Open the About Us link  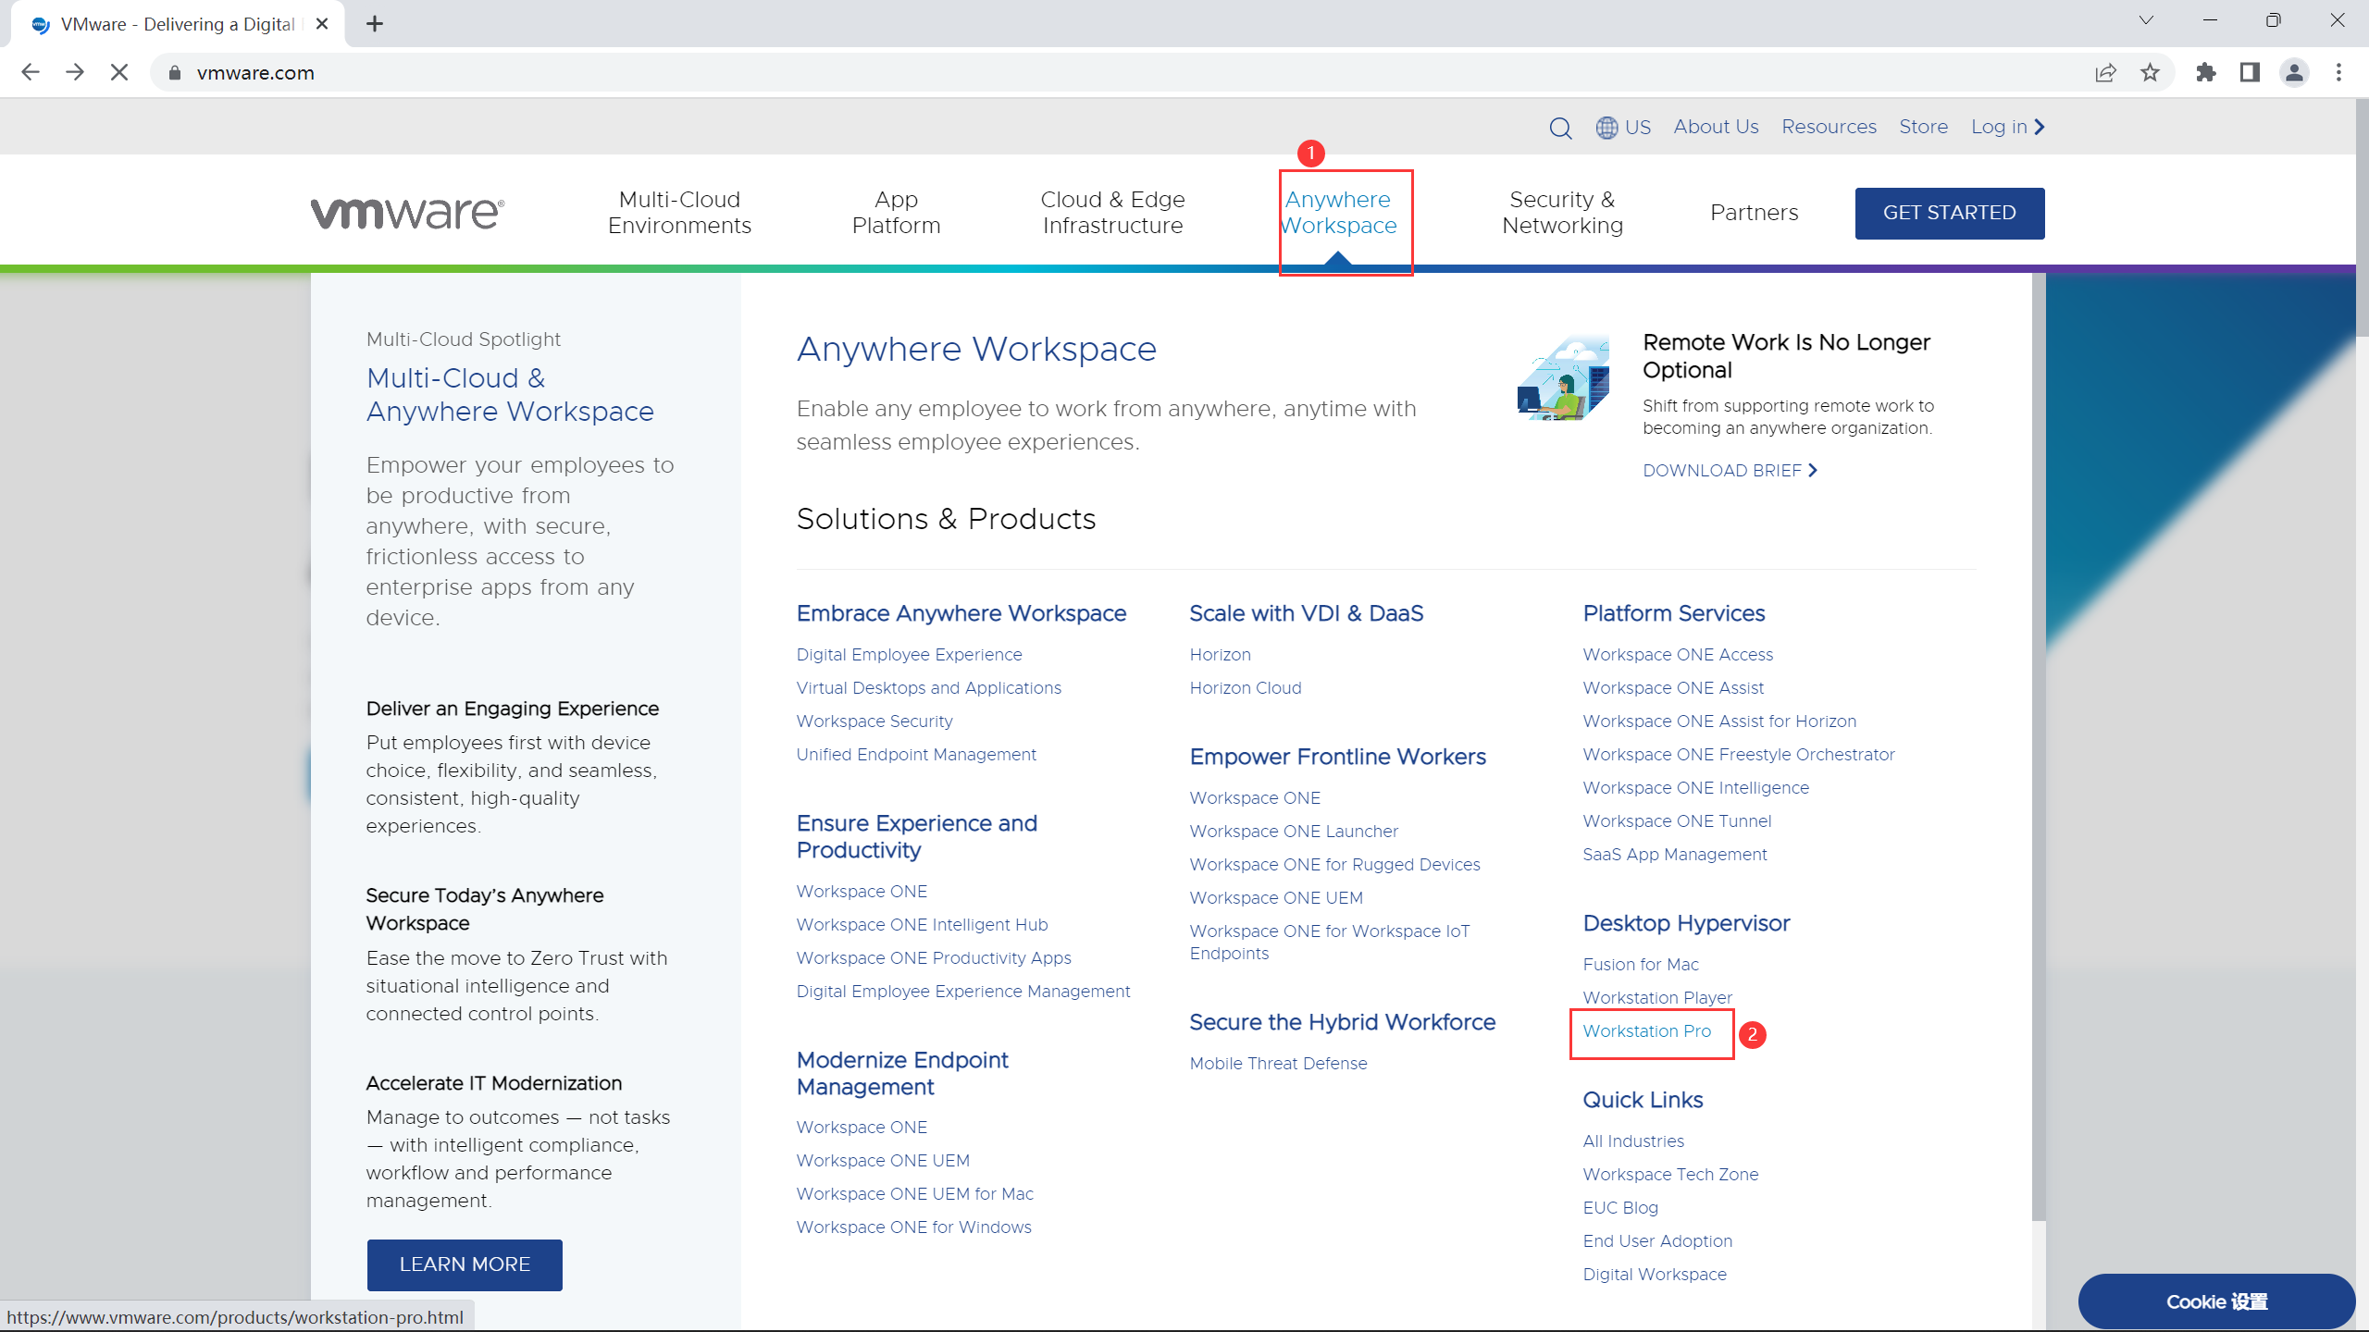pos(1716,127)
